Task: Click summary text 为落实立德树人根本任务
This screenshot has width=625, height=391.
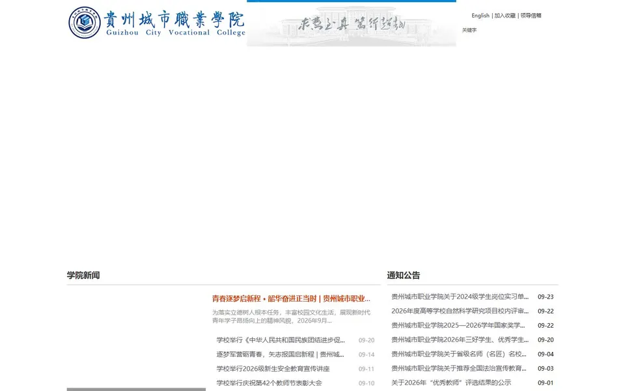Action: click(x=291, y=317)
